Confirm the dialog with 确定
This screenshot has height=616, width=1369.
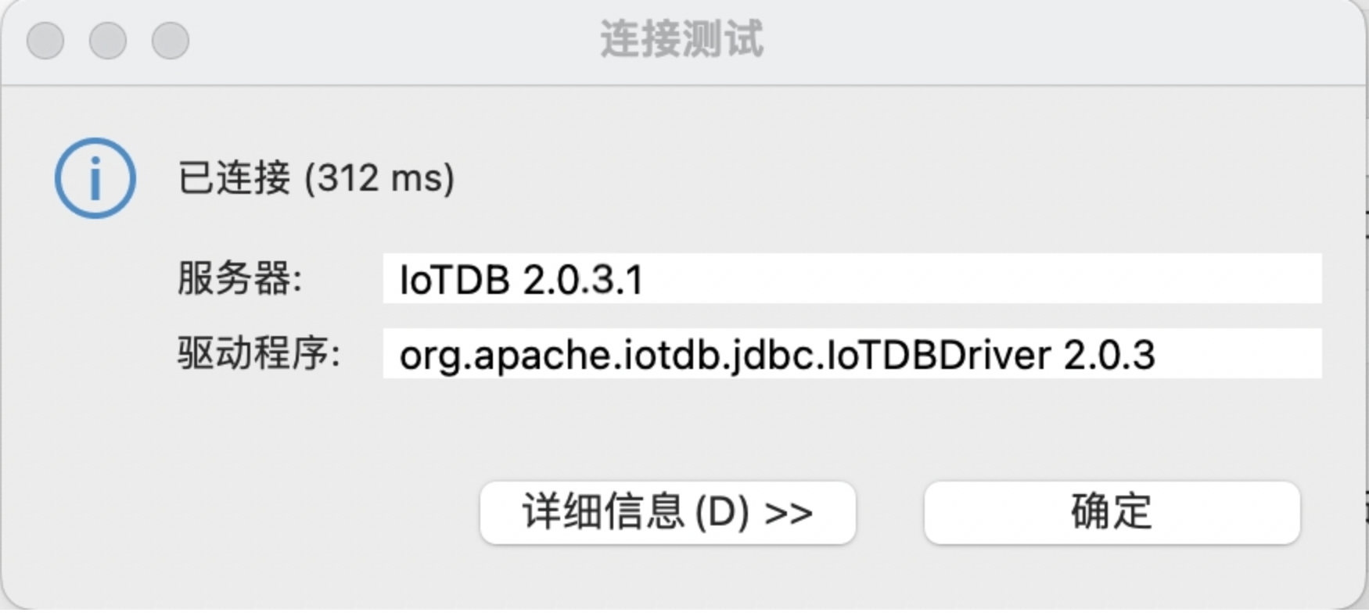[x=1112, y=513]
